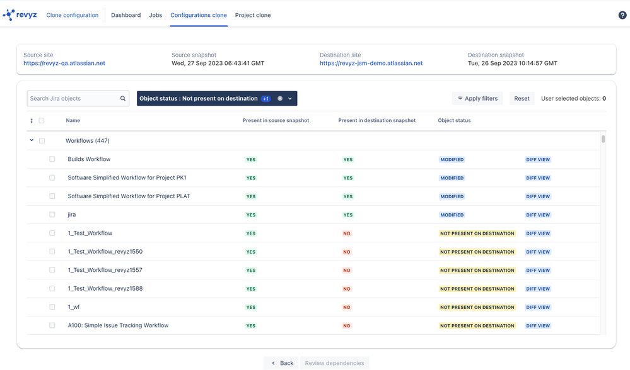Check A100: Simple Issue Tracking Workflow checkbox
The height and width of the screenshot is (370, 630).
coord(52,325)
